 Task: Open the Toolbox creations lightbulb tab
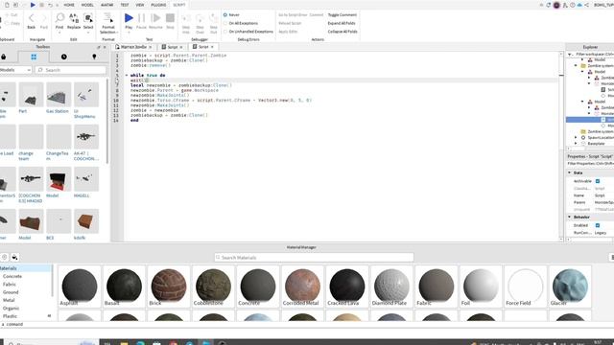[94, 57]
